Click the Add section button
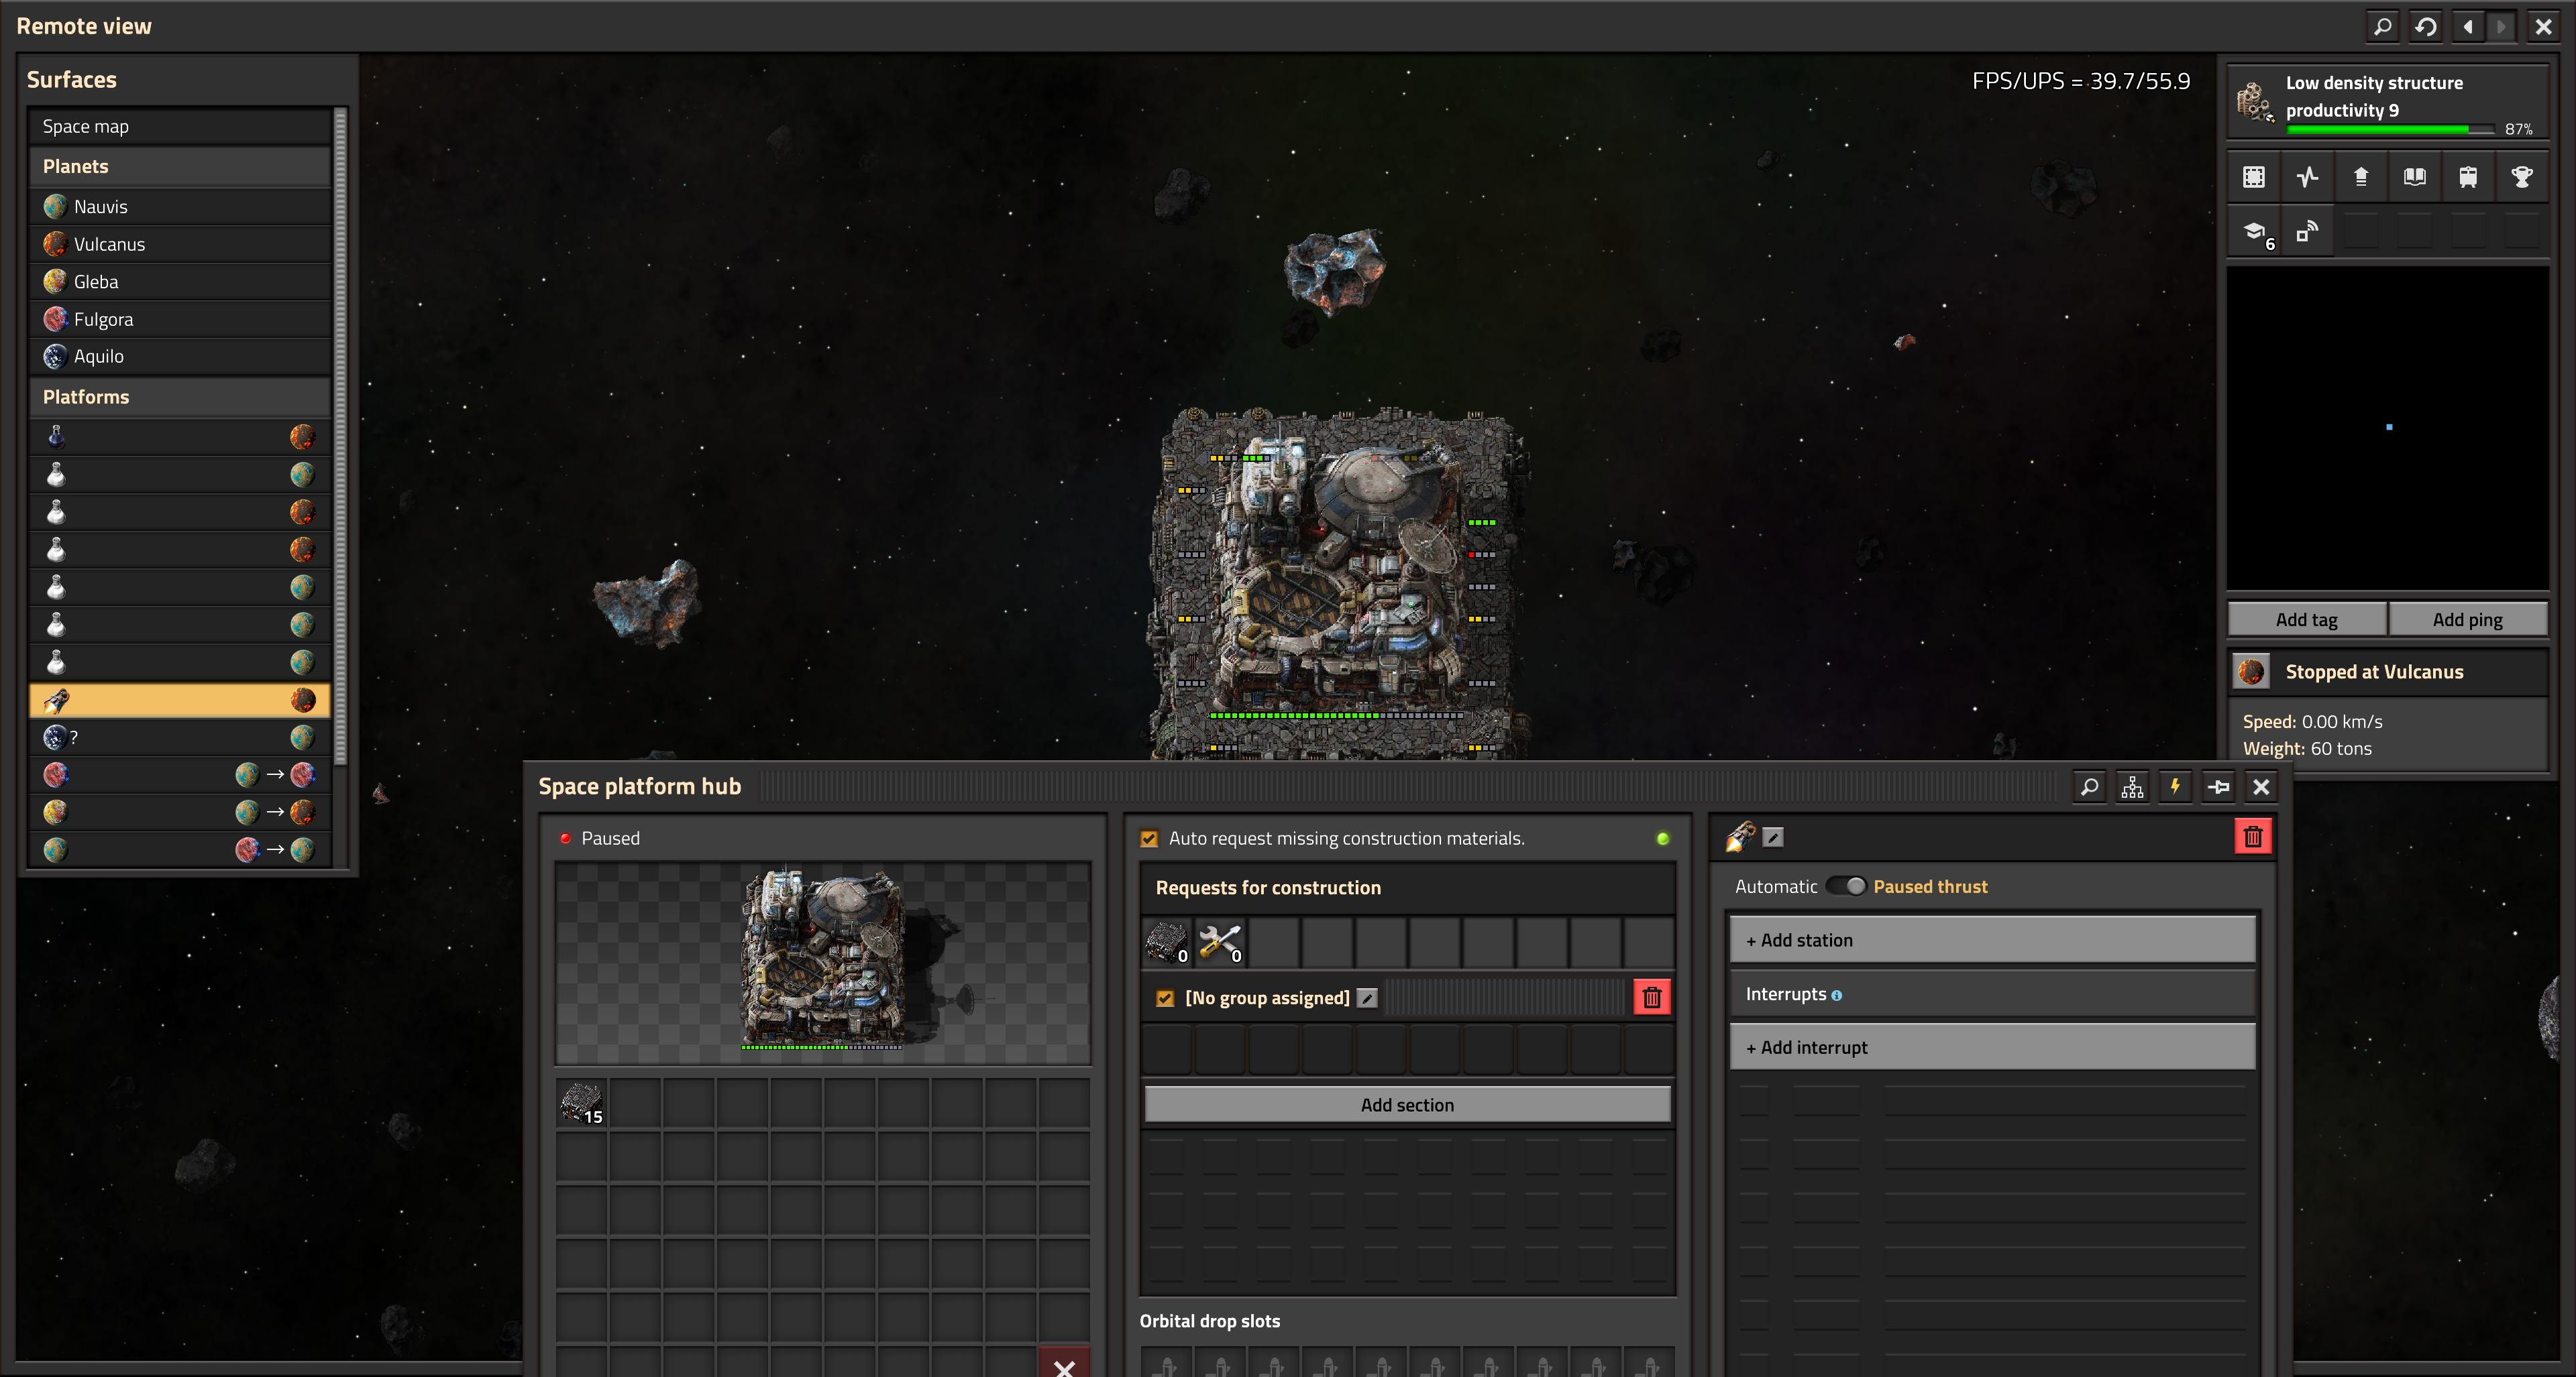This screenshot has height=1377, width=2576. click(x=1407, y=1104)
